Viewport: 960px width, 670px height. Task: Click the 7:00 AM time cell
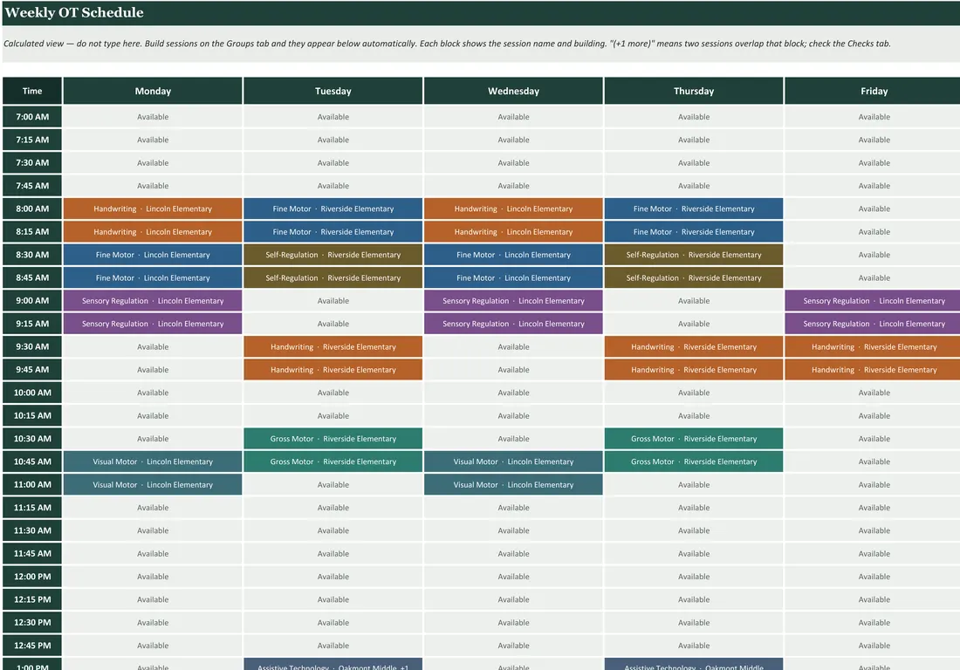pyautogui.click(x=32, y=117)
